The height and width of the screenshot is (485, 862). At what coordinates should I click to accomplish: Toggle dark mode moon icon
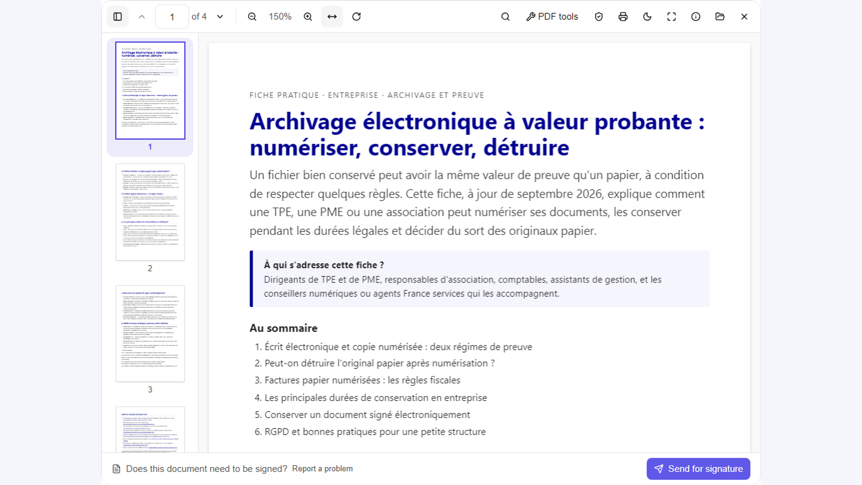(x=647, y=17)
